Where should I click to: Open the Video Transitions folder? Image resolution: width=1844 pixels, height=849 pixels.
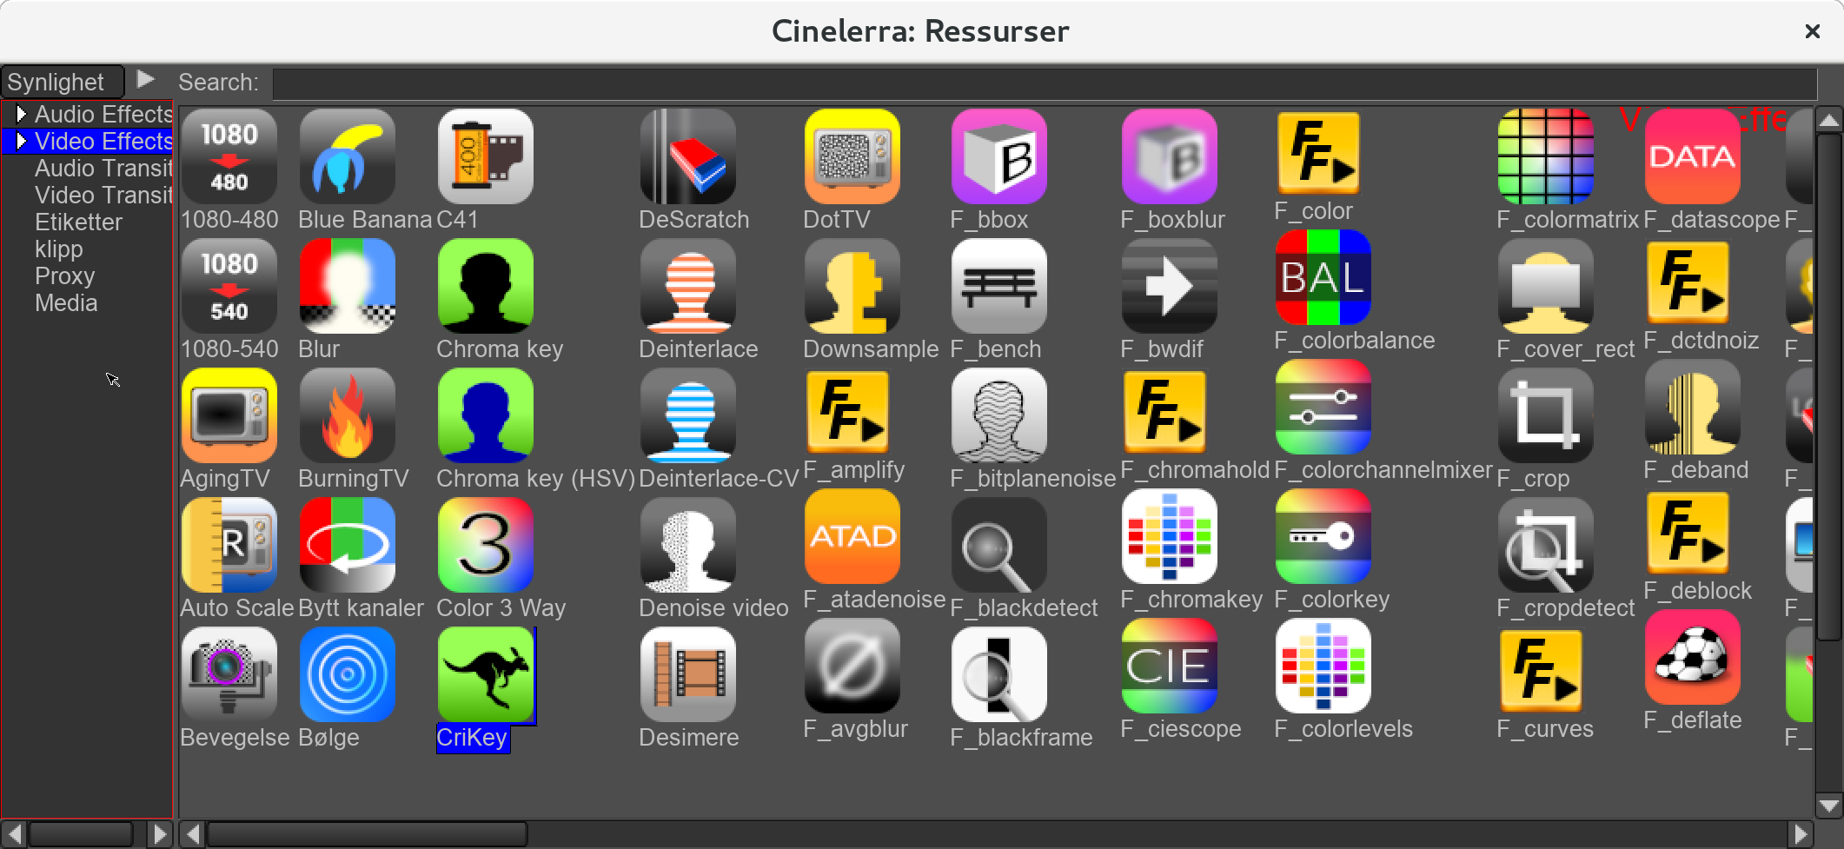pyautogui.click(x=103, y=195)
